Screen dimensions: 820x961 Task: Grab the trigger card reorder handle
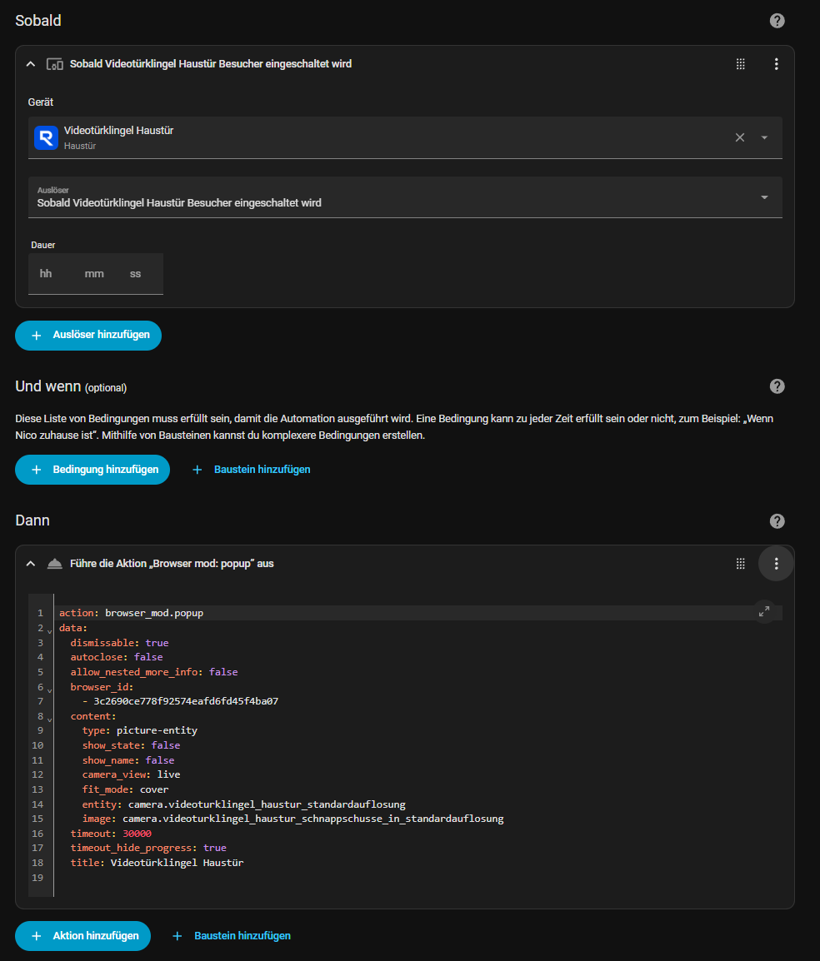pyautogui.click(x=741, y=64)
